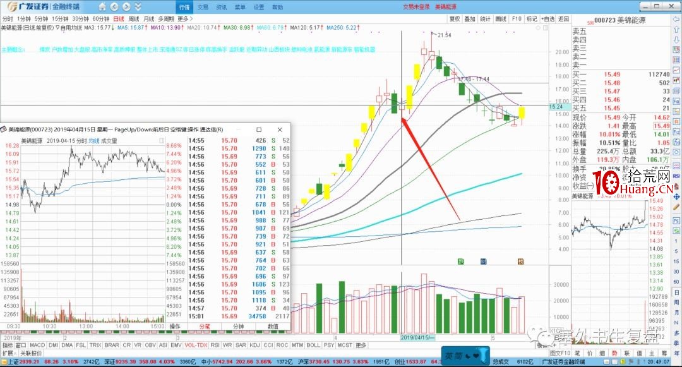The image size is (682, 367).
Task: Click the 叠加 toolbar button
Action: [470, 19]
